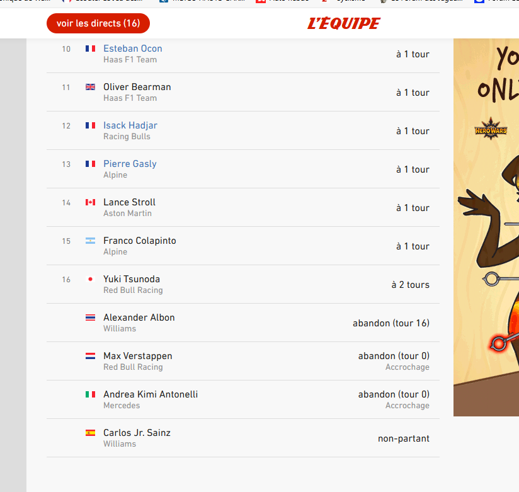Click the "à 1 tour" gap for Lance Stroll
The image size is (519, 492).
click(413, 208)
